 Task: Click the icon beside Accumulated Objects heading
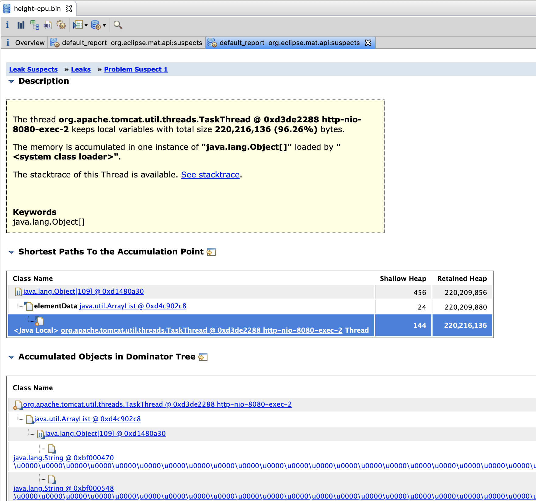tap(203, 357)
